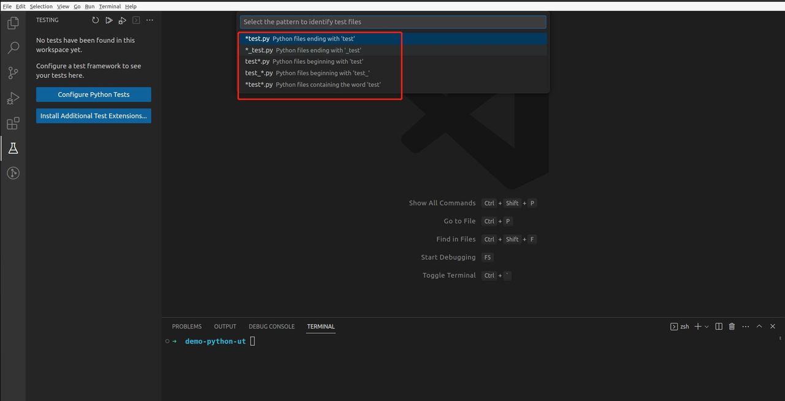785x401 pixels.
Task: Click the Testing beaker icon
Action: coord(13,148)
